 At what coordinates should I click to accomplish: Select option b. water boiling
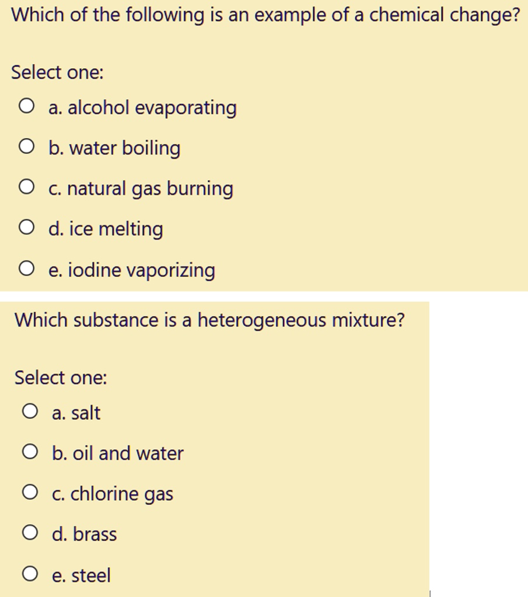26,147
